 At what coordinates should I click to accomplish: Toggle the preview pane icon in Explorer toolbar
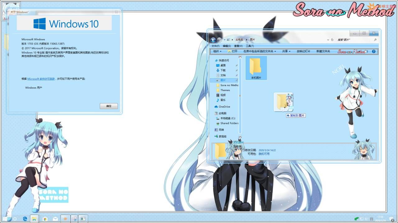point(366,51)
